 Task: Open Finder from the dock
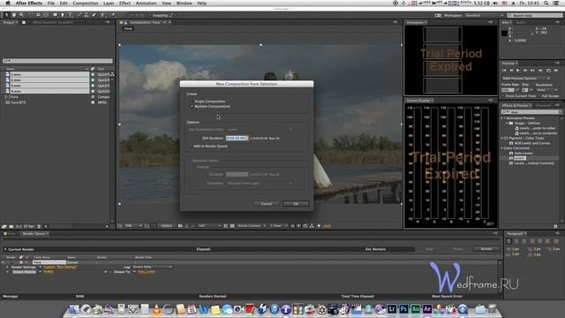(74, 309)
